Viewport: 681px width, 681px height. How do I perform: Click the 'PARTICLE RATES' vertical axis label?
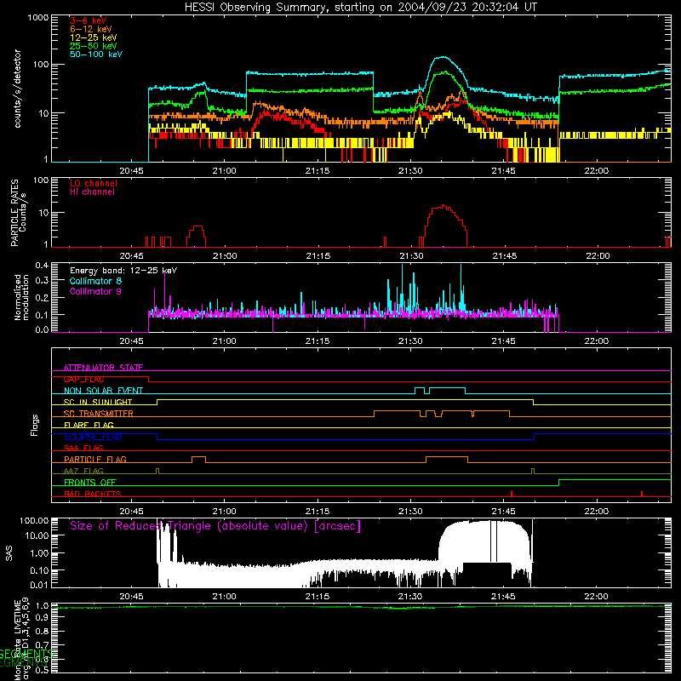tap(14, 213)
